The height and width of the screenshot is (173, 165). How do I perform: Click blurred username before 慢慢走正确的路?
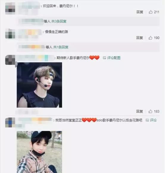[x=30, y=32]
